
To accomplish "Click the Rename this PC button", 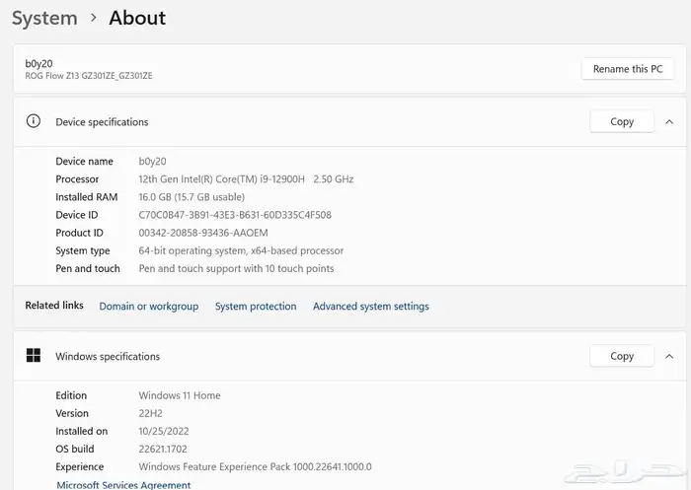I will tap(628, 69).
